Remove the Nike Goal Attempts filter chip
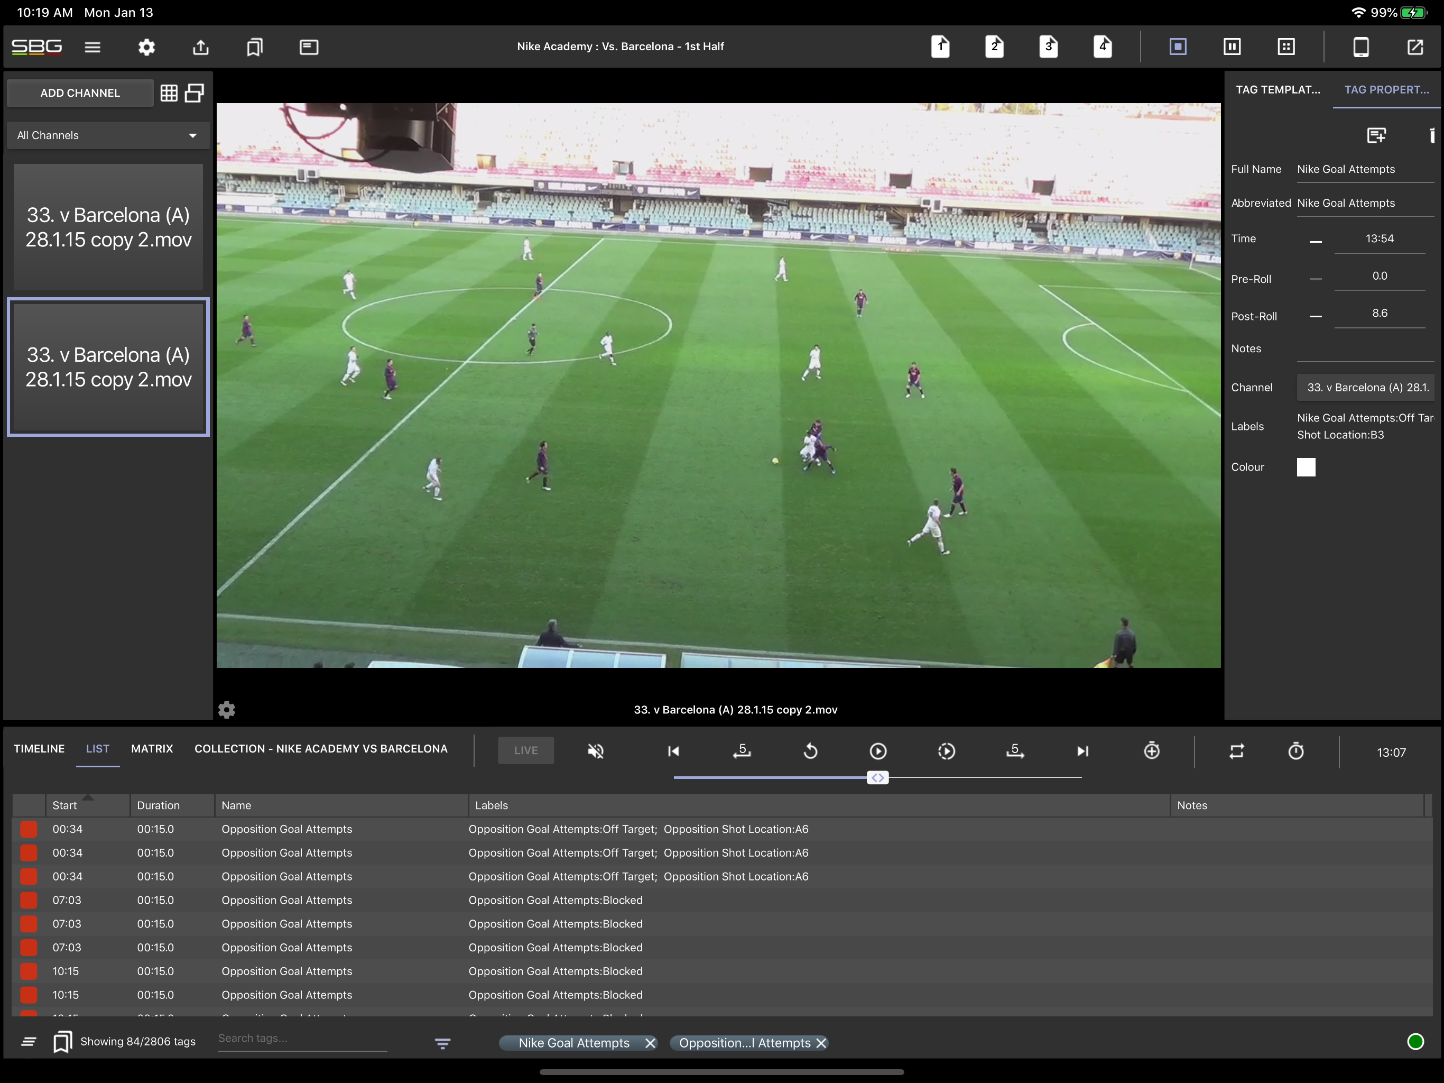This screenshot has width=1444, height=1083. [650, 1043]
